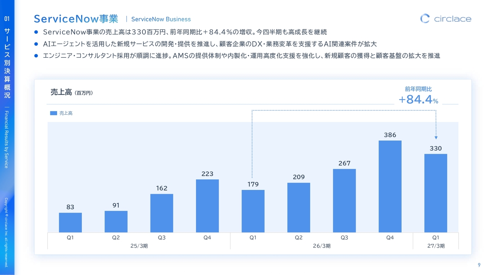The height and width of the screenshot is (275, 490).
Task: Click the +84.4% growth figure
Action: pyautogui.click(x=418, y=100)
